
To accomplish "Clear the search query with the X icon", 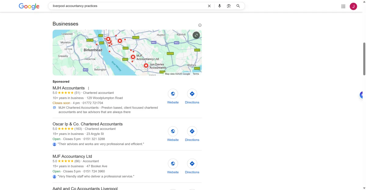I will pyautogui.click(x=209, y=6).
